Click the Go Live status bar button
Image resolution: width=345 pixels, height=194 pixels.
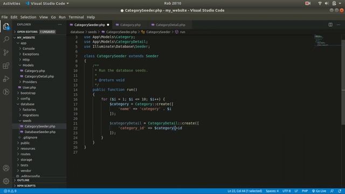[319, 191]
